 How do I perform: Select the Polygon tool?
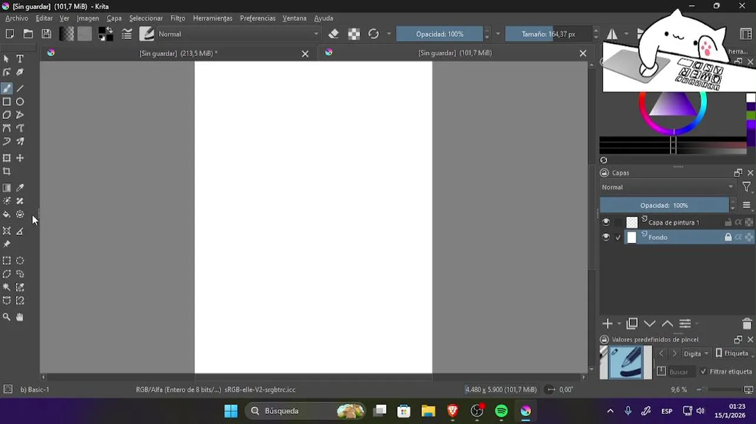coord(6,115)
